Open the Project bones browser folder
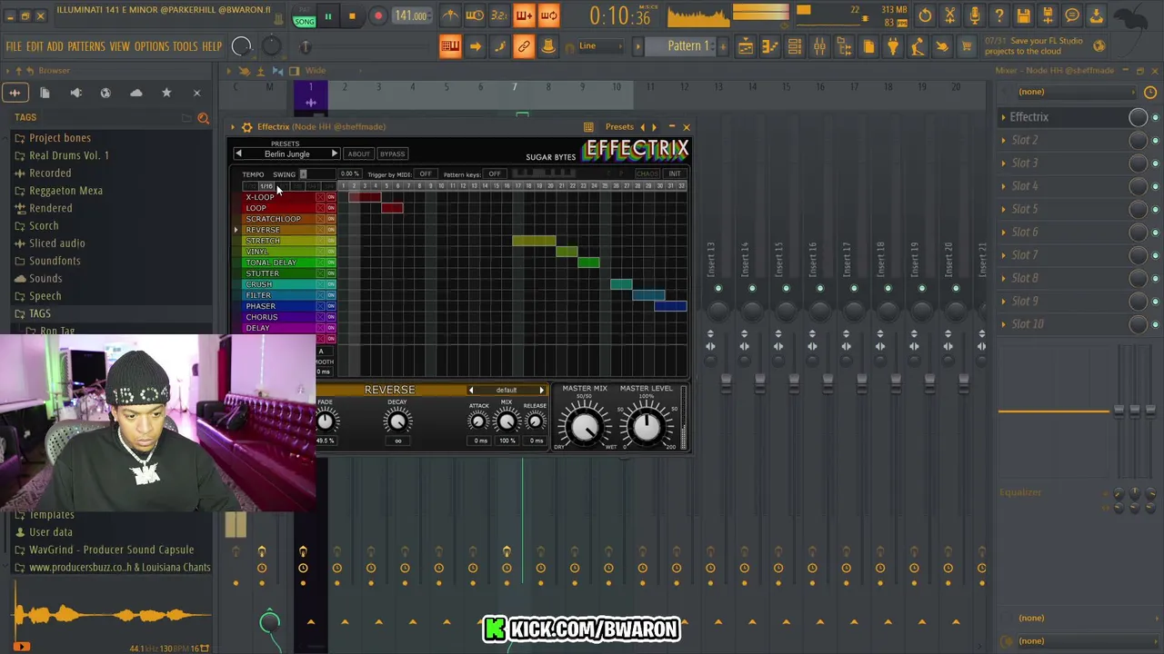1164x654 pixels. click(x=60, y=138)
